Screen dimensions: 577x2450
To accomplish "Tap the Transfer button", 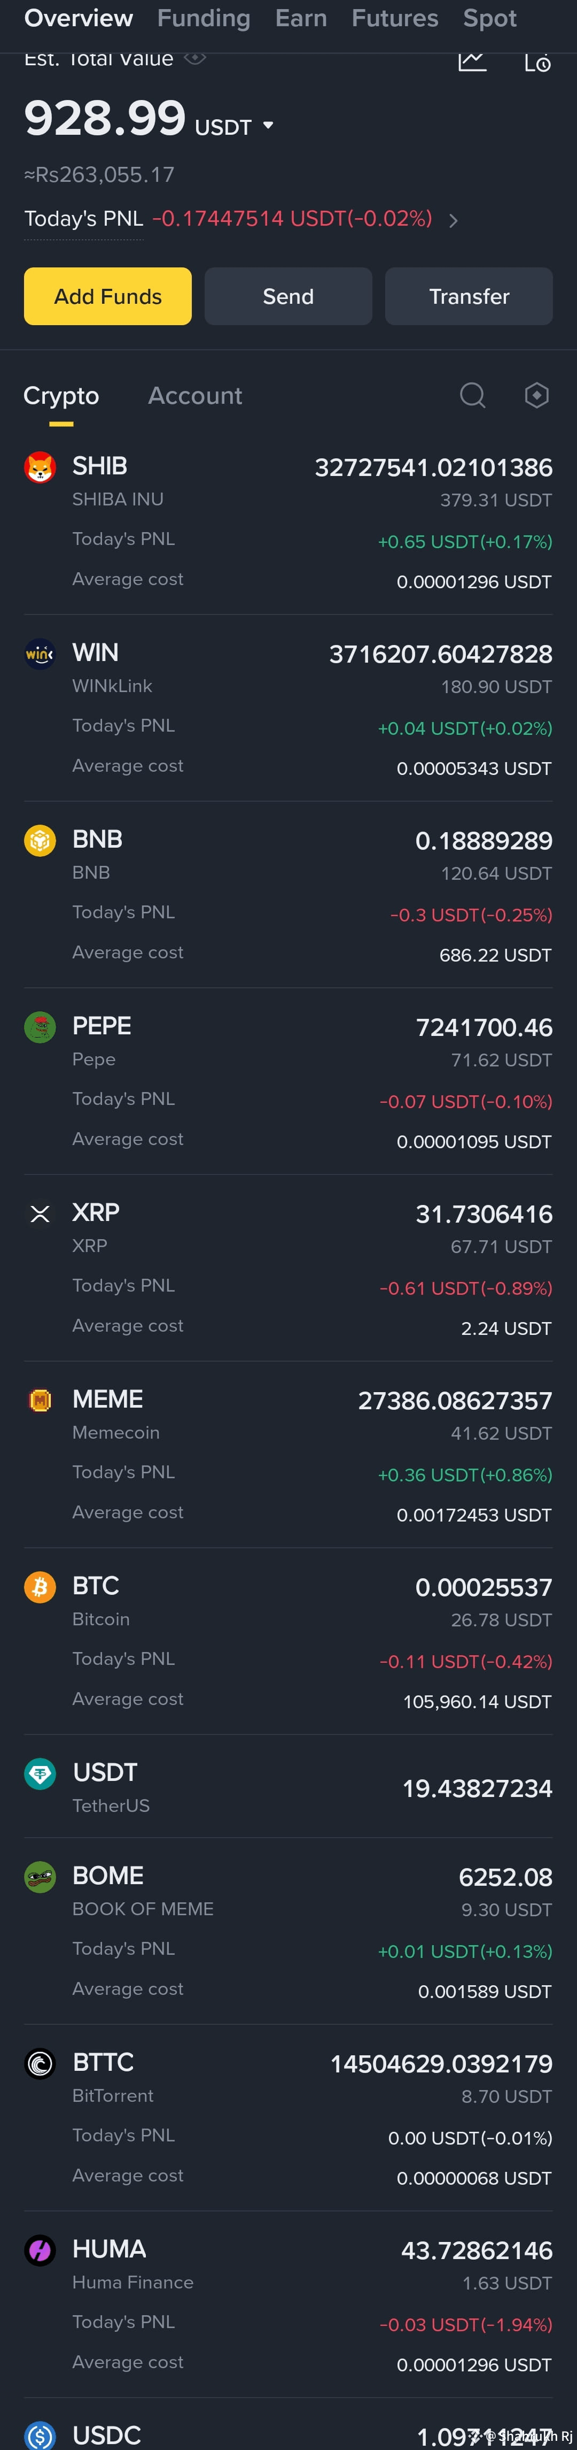I will 469,296.
